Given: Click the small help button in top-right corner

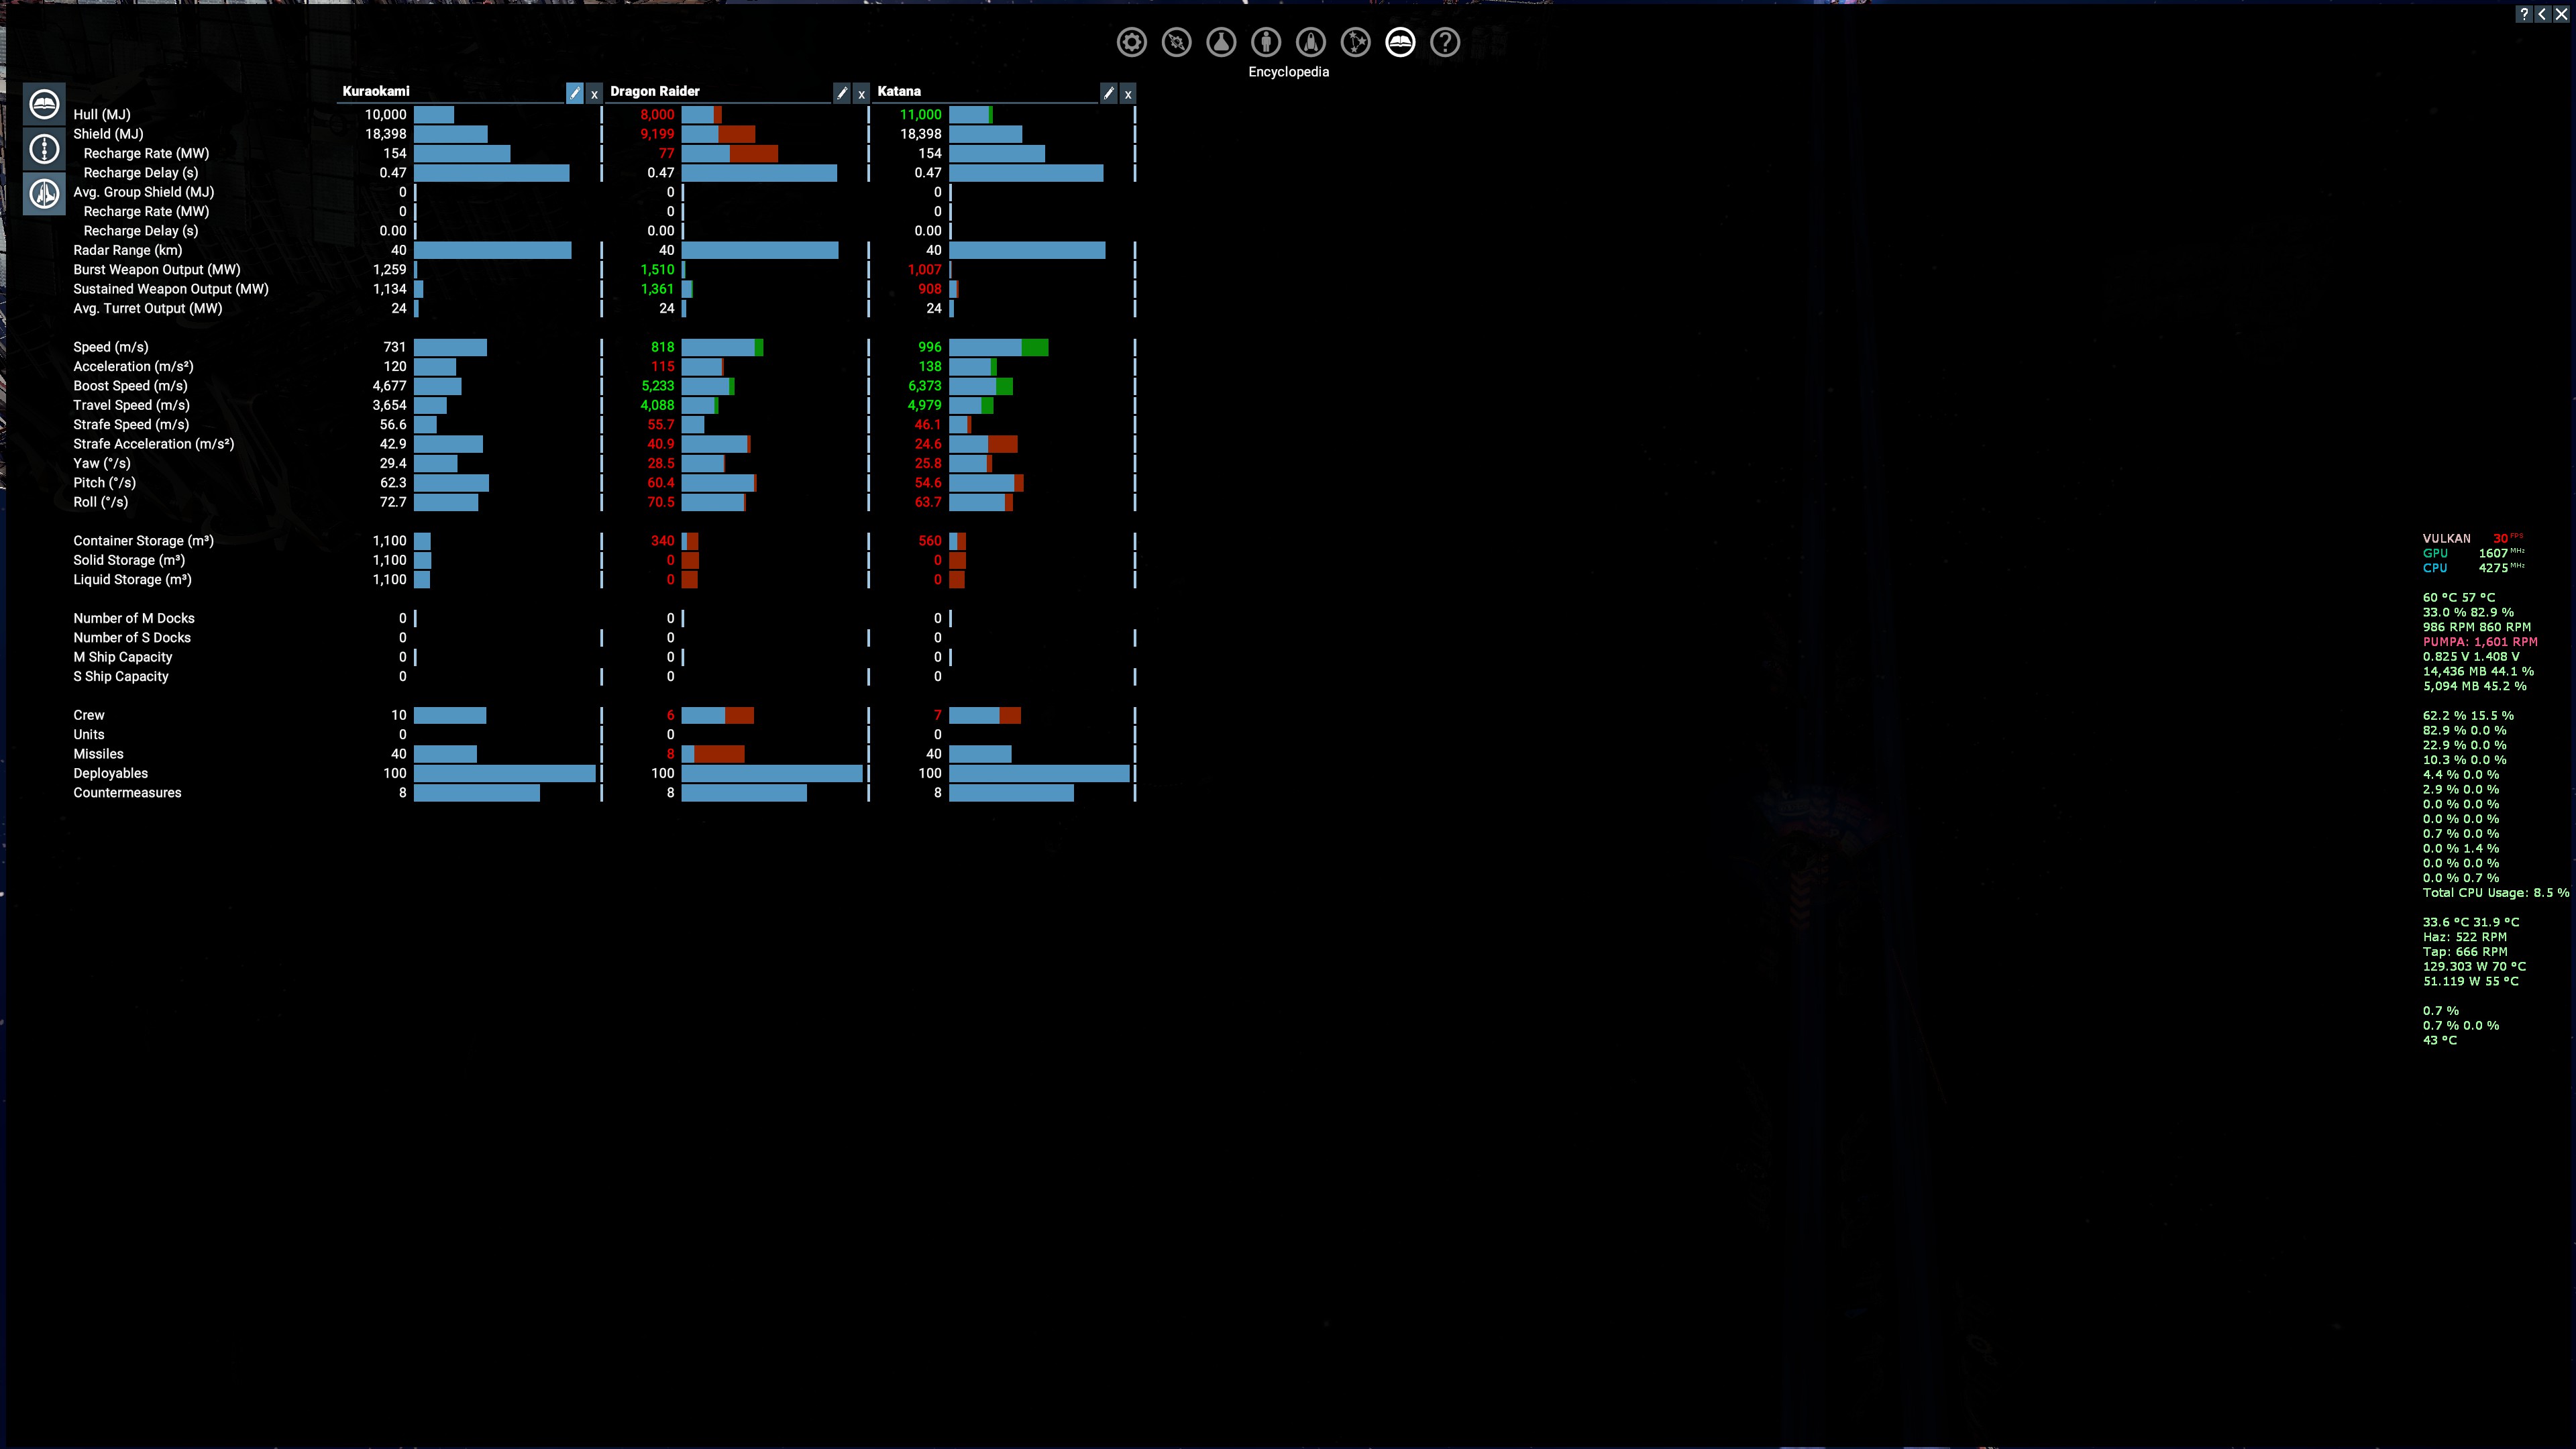Looking at the screenshot, I should (2525, 14).
